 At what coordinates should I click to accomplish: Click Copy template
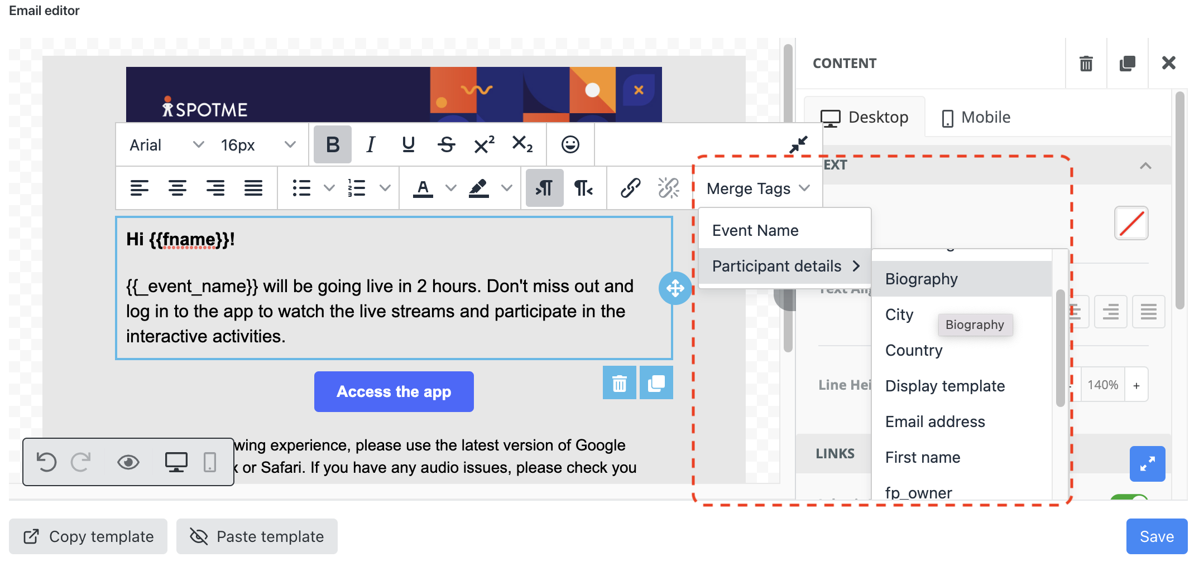point(88,536)
